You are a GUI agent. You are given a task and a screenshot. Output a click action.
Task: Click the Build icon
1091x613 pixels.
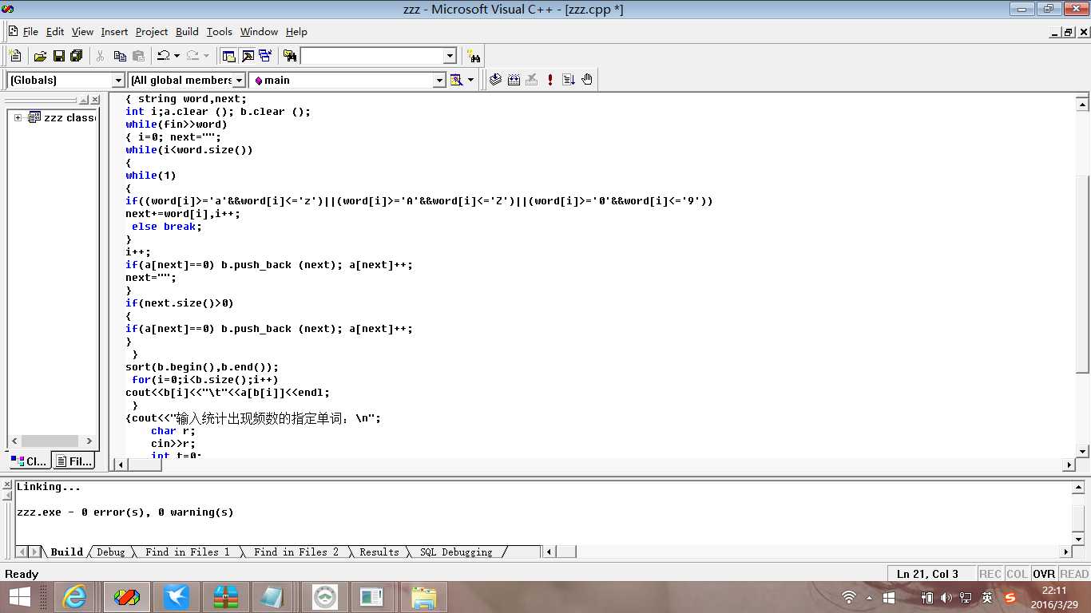click(x=514, y=80)
